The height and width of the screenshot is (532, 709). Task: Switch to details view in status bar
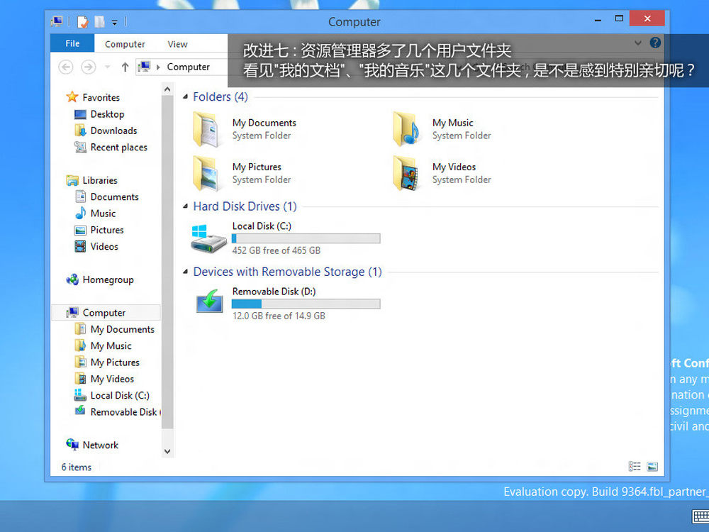click(x=635, y=467)
